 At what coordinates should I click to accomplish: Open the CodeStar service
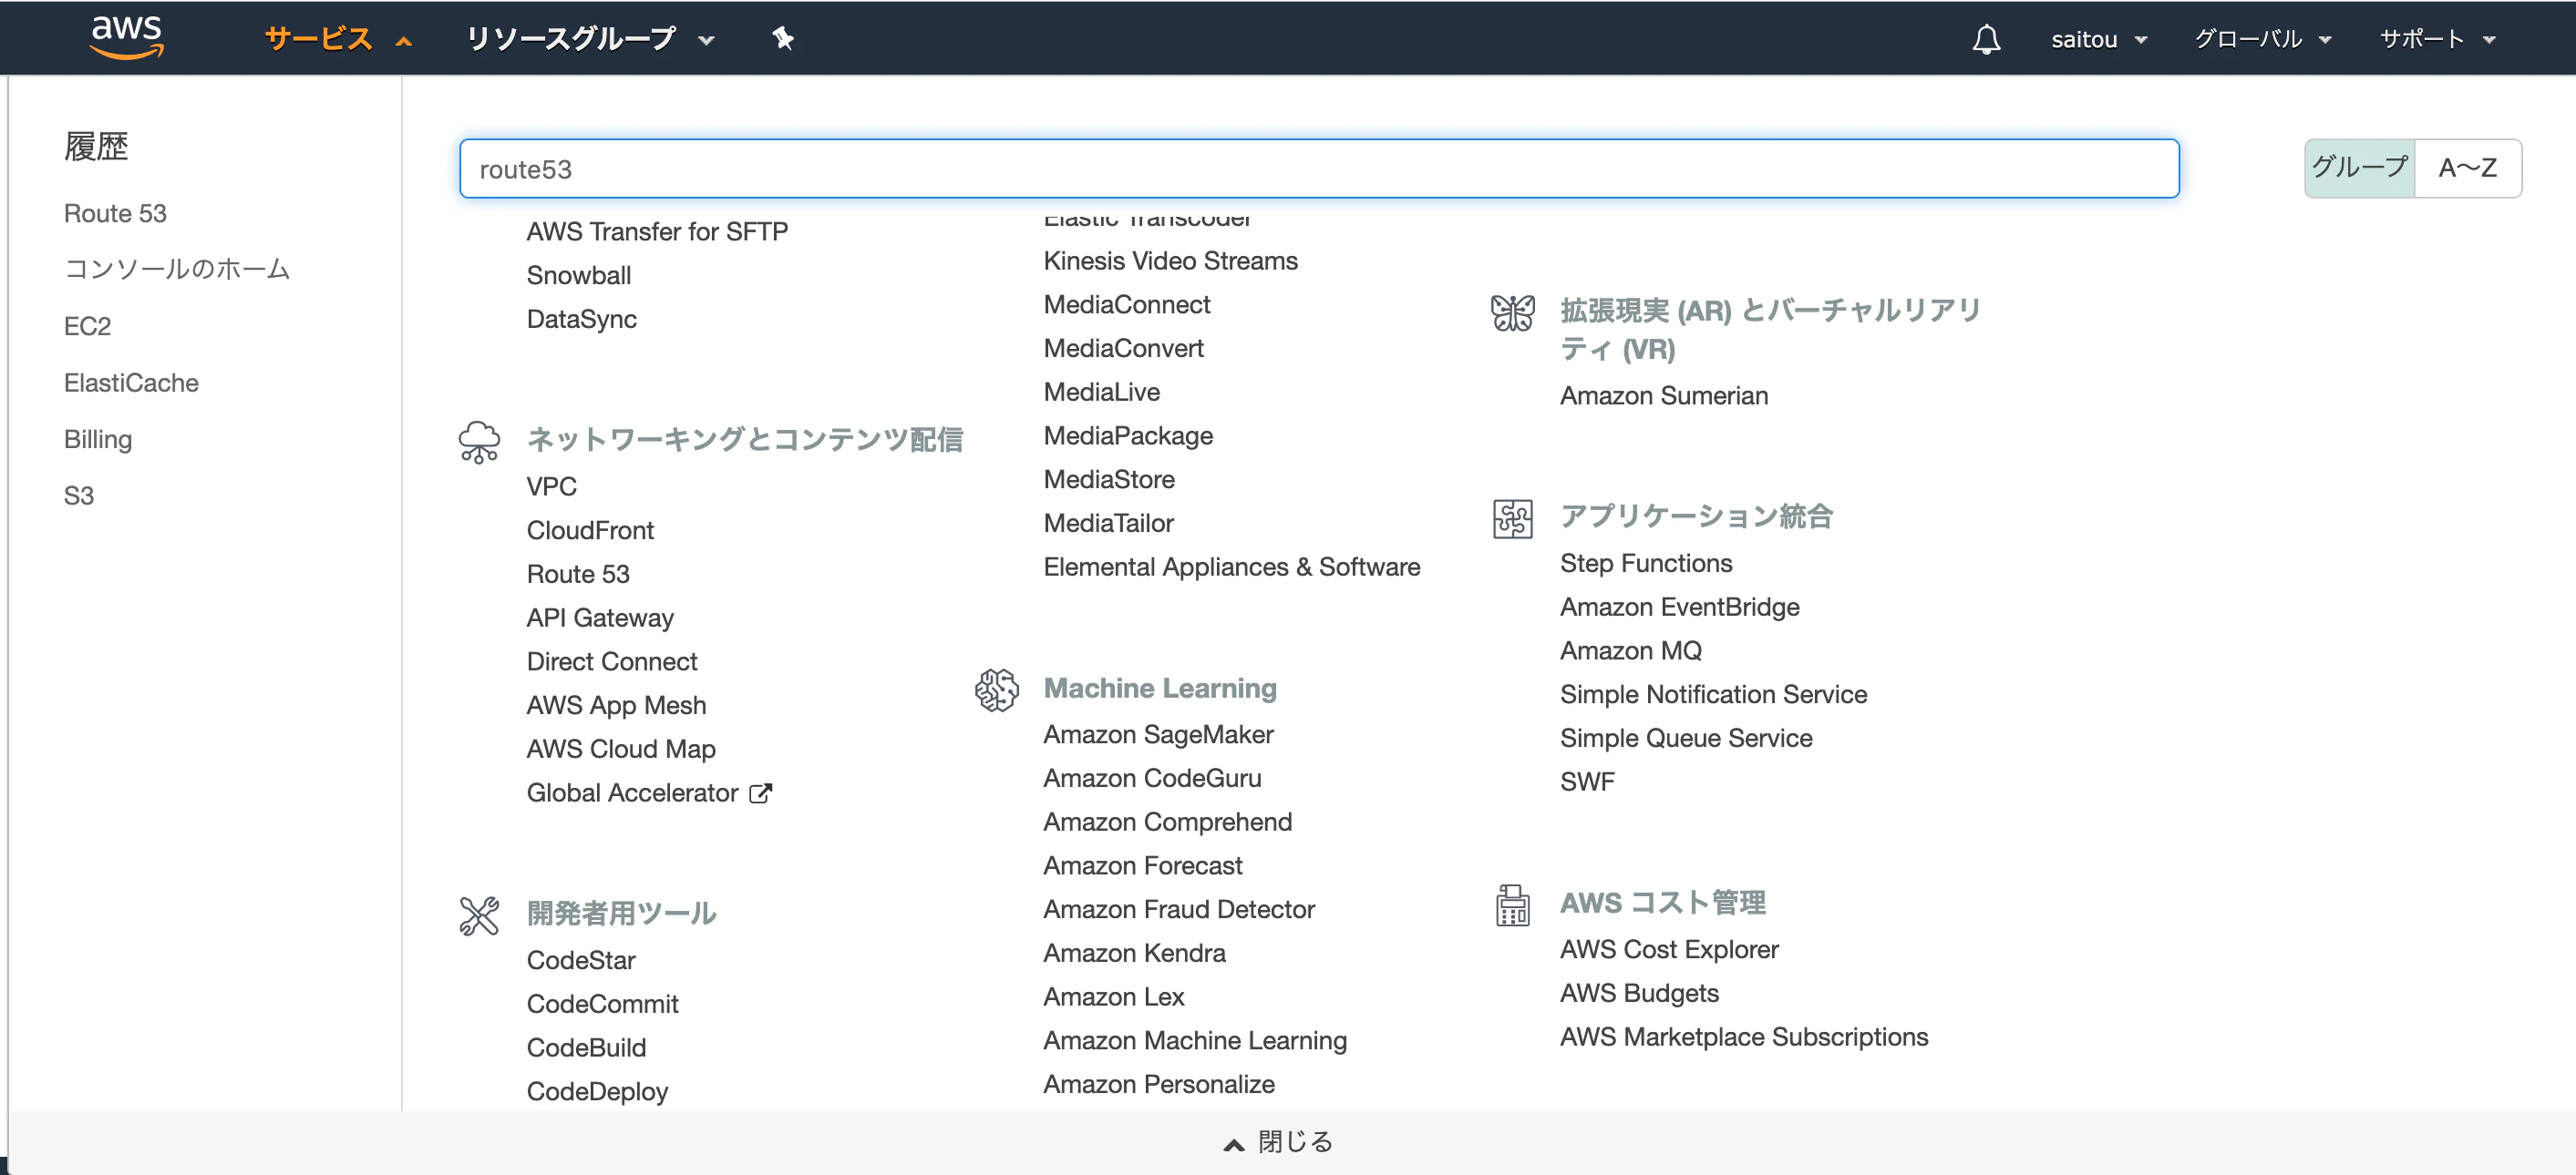pyautogui.click(x=581, y=960)
